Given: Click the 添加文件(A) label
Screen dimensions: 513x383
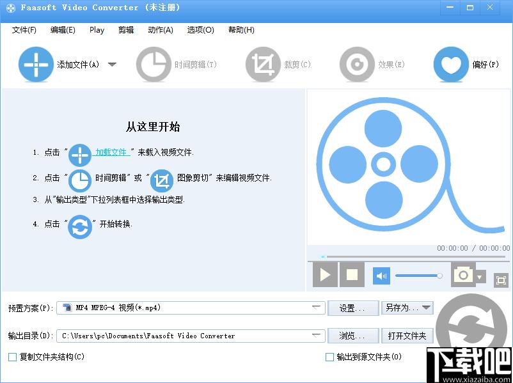Looking at the screenshot, I should pyautogui.click(x=78, y=65).
